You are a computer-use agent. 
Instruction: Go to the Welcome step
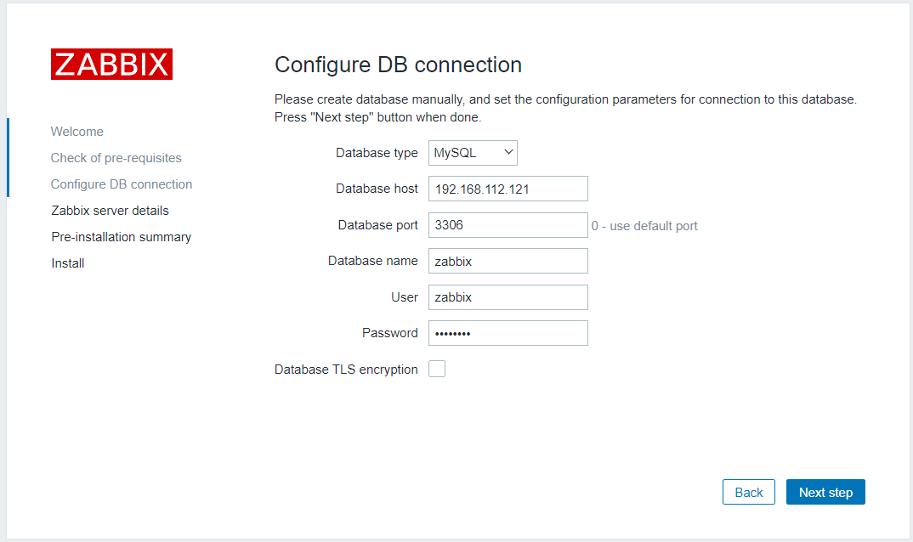point(77,132)
